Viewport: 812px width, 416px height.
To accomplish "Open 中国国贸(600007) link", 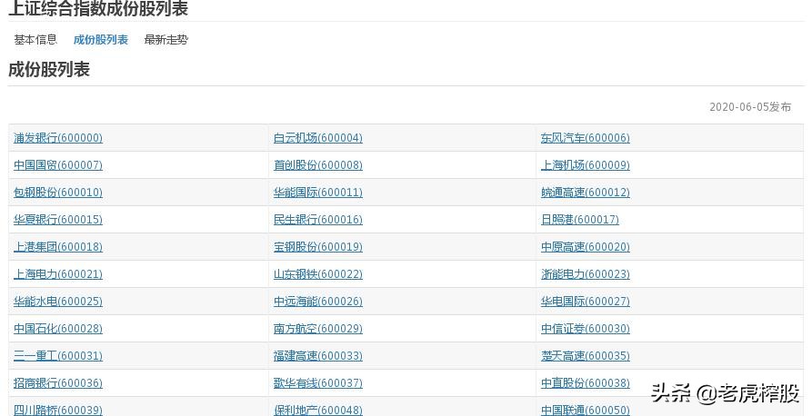I will coord(58,165).
